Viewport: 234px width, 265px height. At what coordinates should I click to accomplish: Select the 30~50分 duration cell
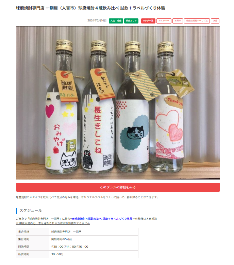(94, 254)
